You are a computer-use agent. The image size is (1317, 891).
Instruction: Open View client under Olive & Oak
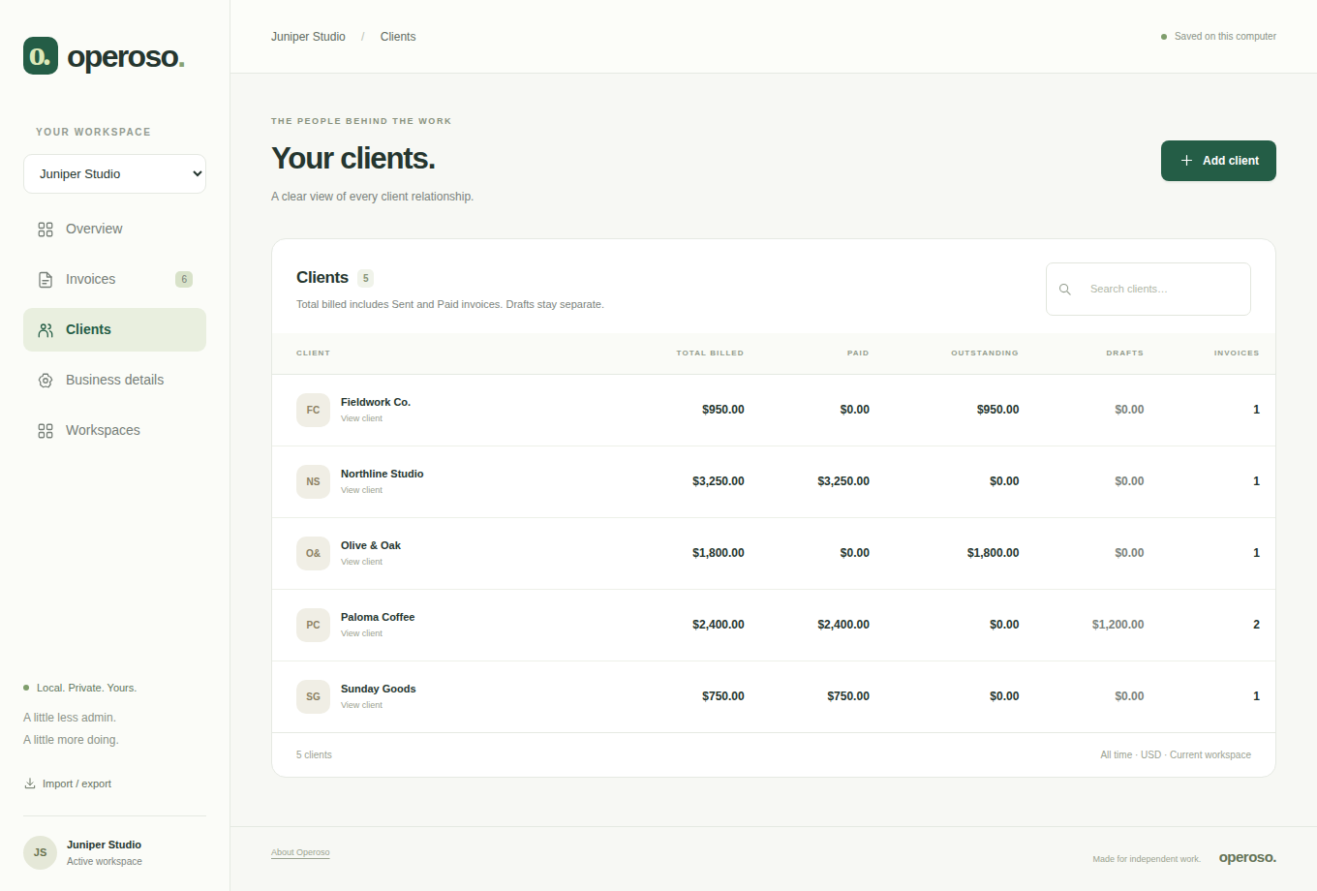point(361,562)
